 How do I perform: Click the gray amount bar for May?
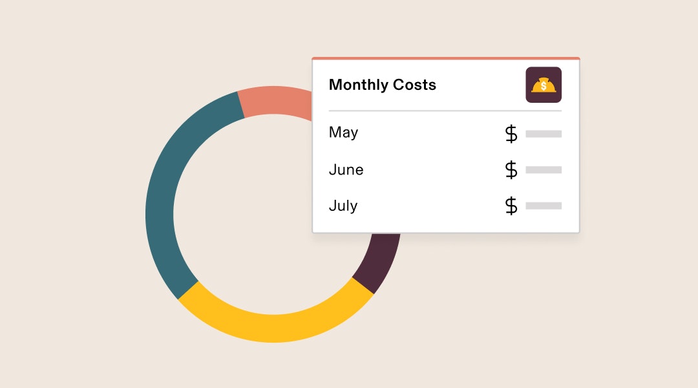pos(544,134)
